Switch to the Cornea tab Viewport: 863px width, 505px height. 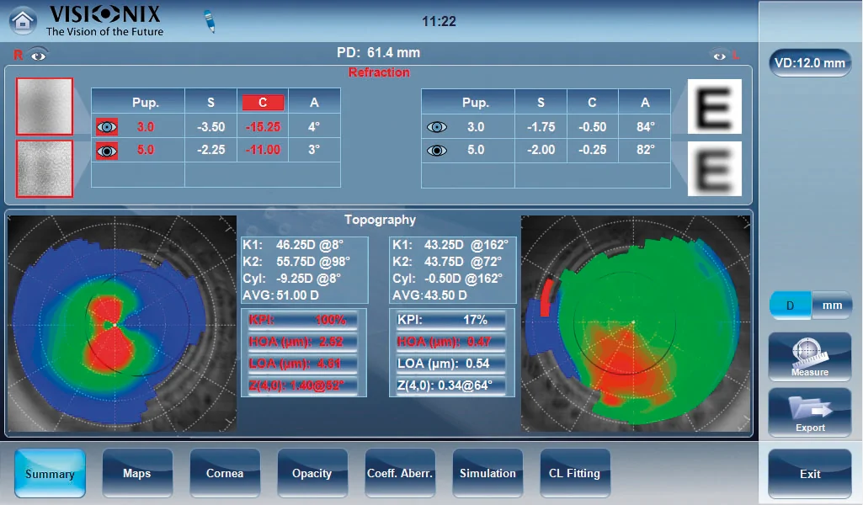pos(225,474)
